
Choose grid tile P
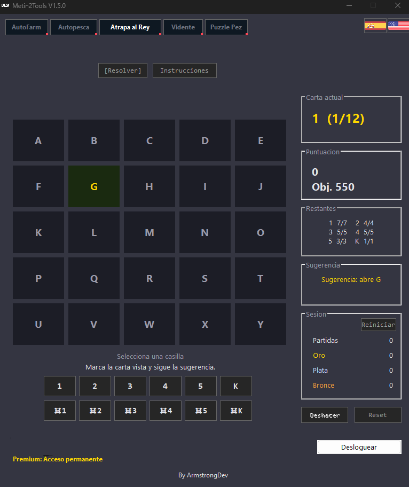point(38,278)
